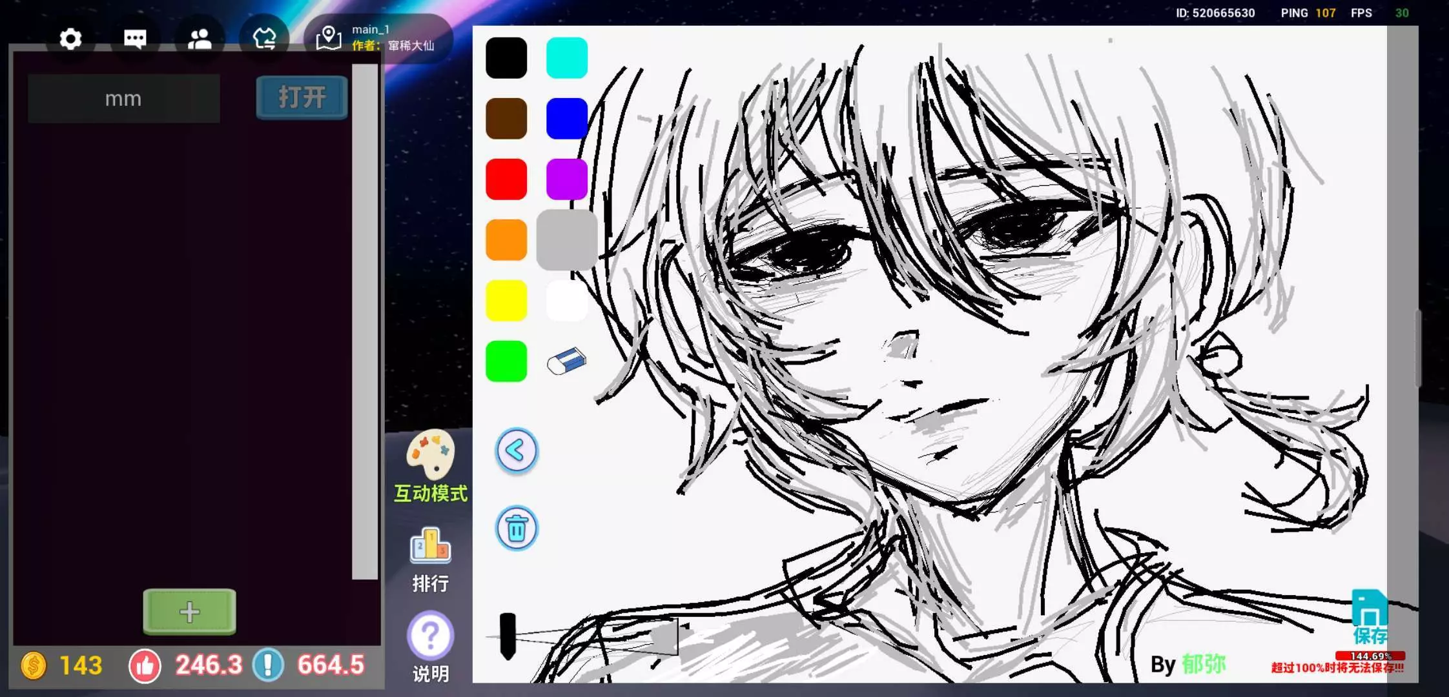Pick the cyan color swatch

pos(566,58)
